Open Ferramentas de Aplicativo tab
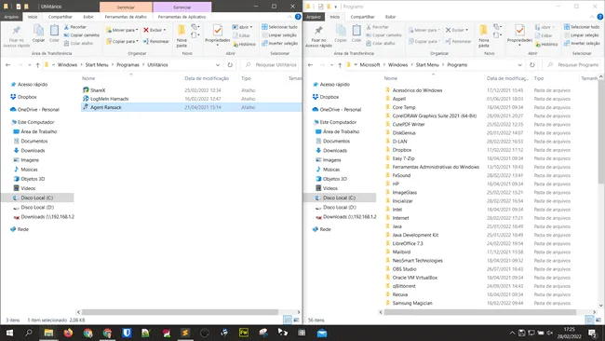 point(181,17)
